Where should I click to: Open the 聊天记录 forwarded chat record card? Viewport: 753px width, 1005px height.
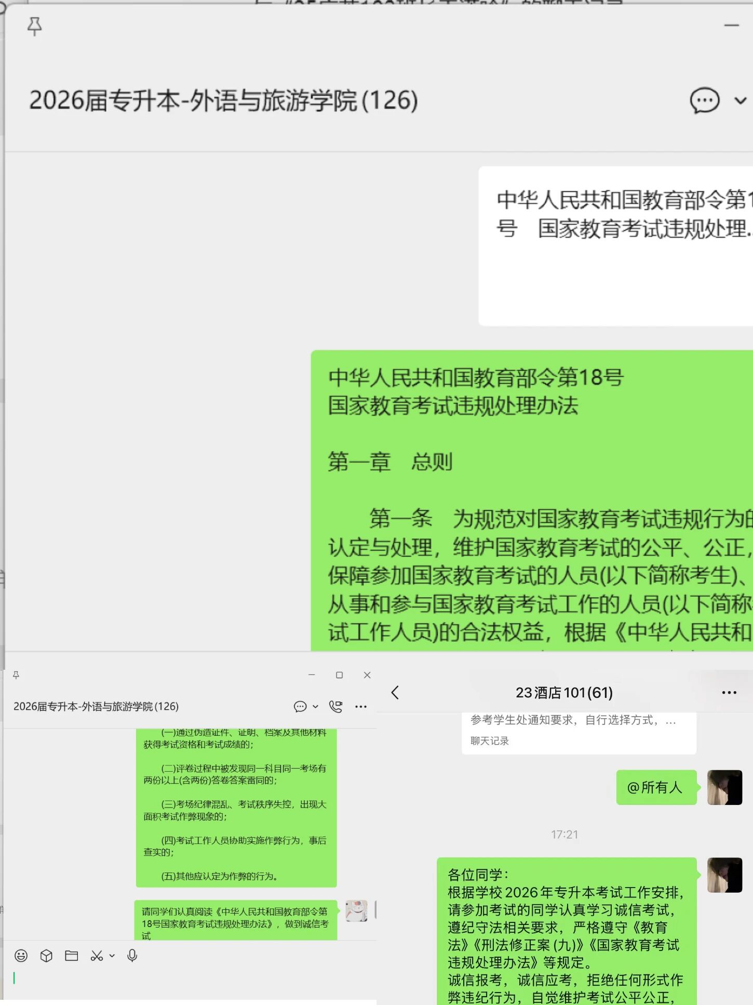tap(578, 733)
